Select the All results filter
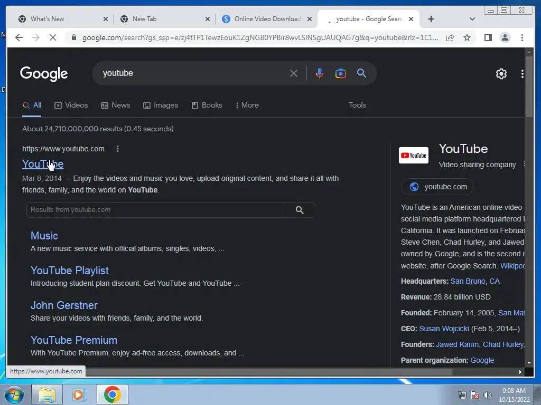This screenshot has height=405, width=541. [x=32, y=105]
